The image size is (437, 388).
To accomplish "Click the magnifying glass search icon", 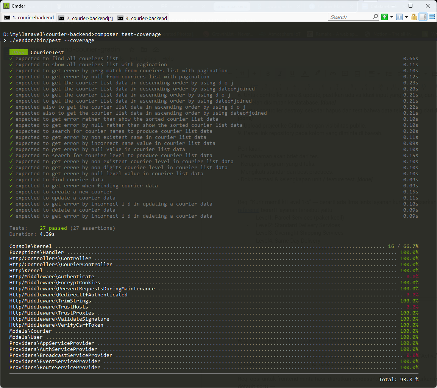I will (x=375, y=17).
